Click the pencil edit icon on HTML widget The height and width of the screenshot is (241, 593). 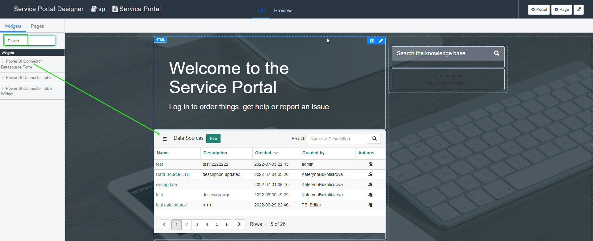tap(381, 41)
